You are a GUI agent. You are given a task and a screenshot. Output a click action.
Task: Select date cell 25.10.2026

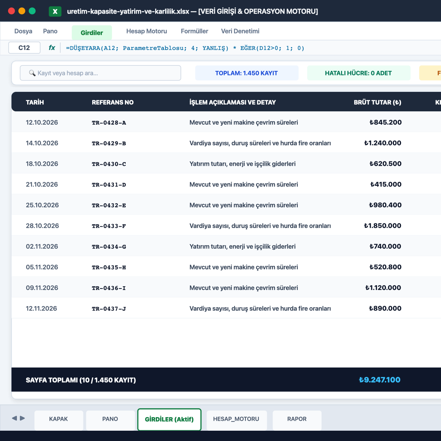pos(42,205)
